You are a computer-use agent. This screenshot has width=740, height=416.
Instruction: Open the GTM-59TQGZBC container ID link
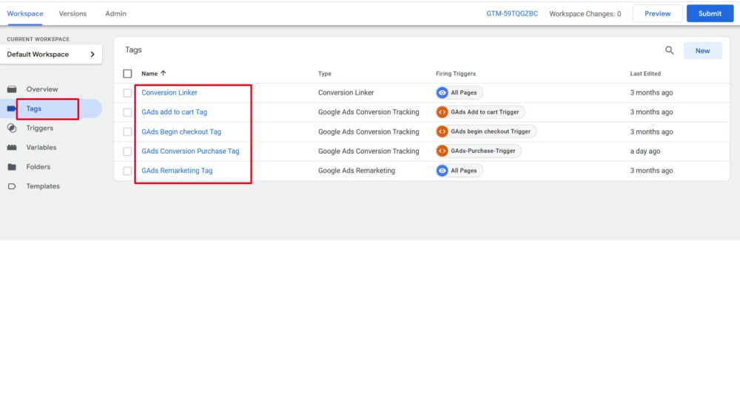[x=512, y=13]
